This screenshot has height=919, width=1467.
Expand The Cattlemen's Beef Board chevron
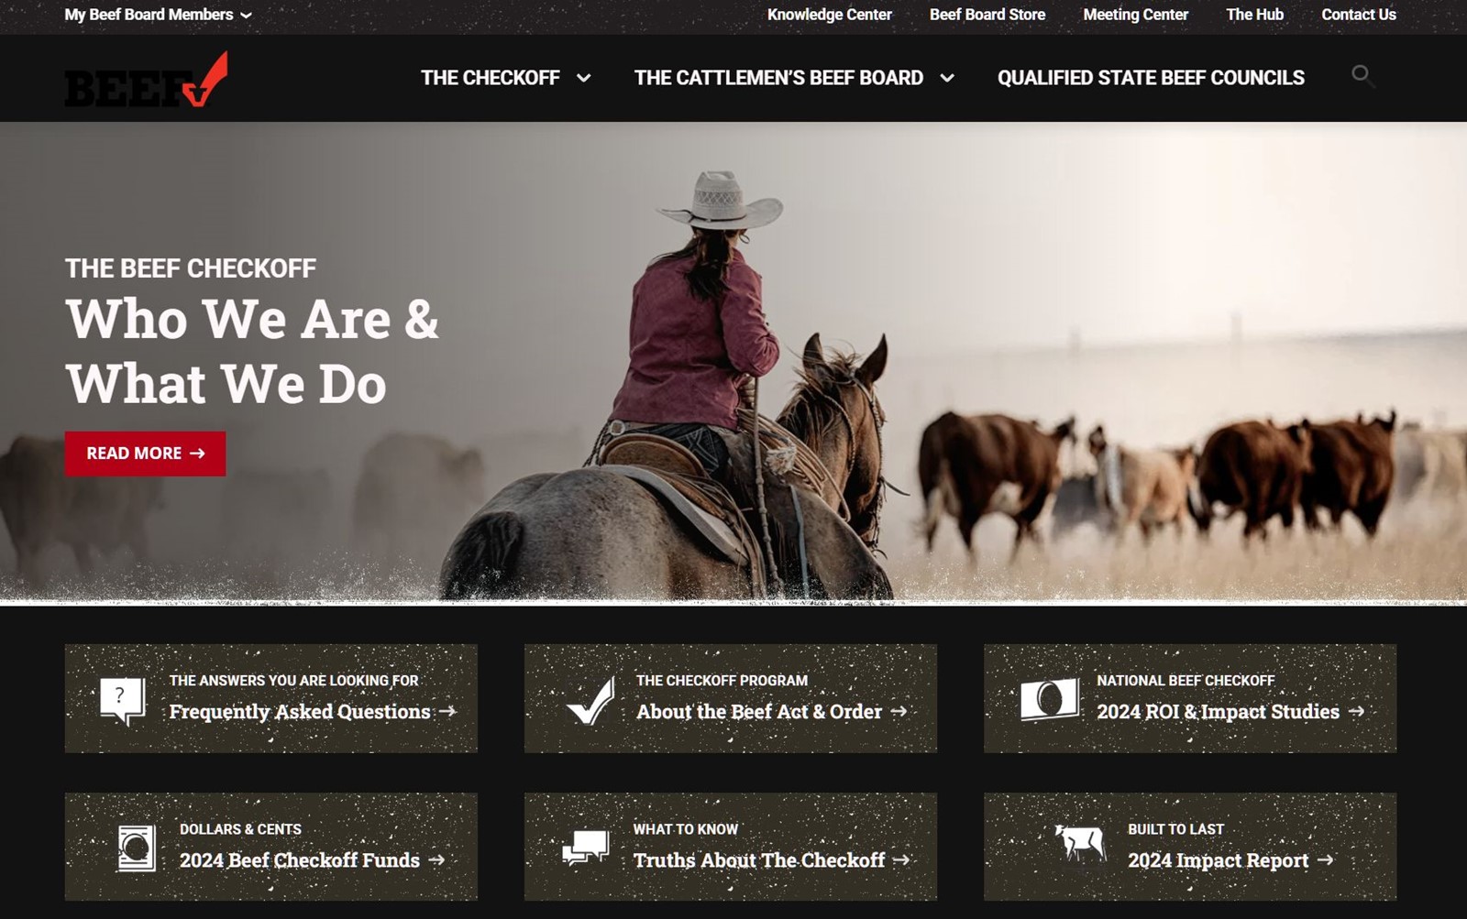coord(947,79)
